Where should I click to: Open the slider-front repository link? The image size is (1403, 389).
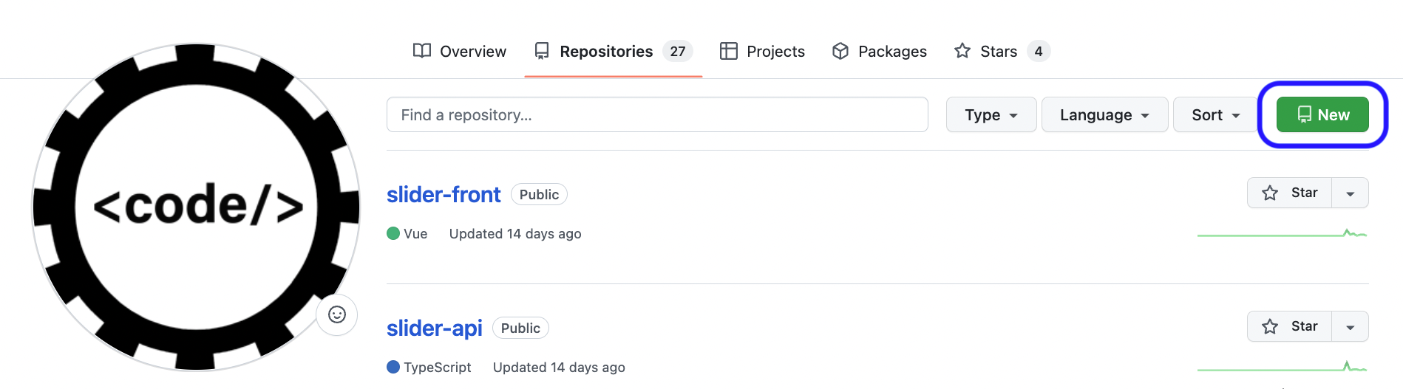(444, 195)
